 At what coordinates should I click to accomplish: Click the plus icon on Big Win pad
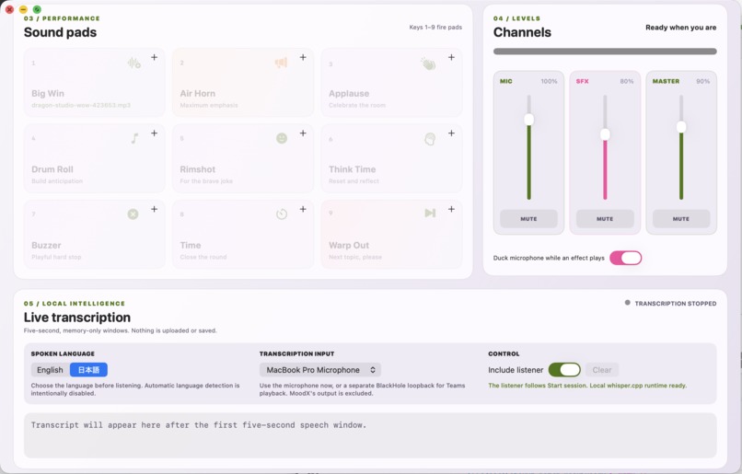(x=155, y=57)
